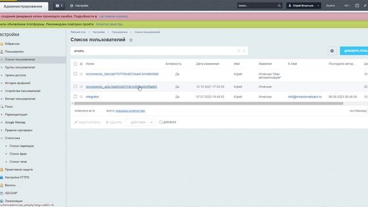Open the Администрирование tab

23,6
